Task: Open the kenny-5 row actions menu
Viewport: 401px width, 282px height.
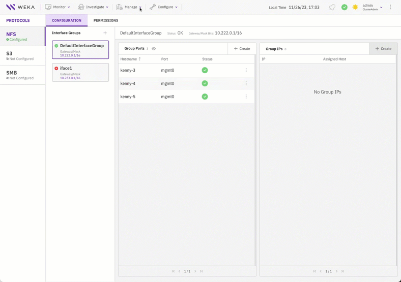Action: coord(246,97)
